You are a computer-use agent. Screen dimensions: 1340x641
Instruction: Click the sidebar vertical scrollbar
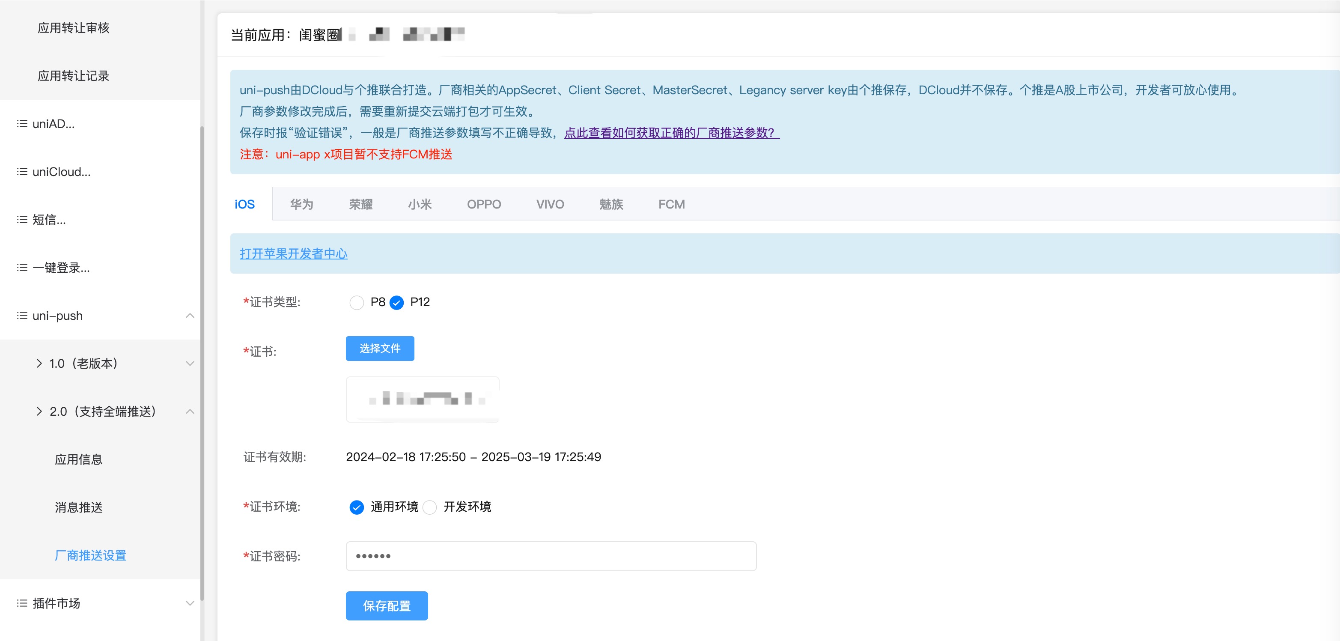[x=202, y=364]
